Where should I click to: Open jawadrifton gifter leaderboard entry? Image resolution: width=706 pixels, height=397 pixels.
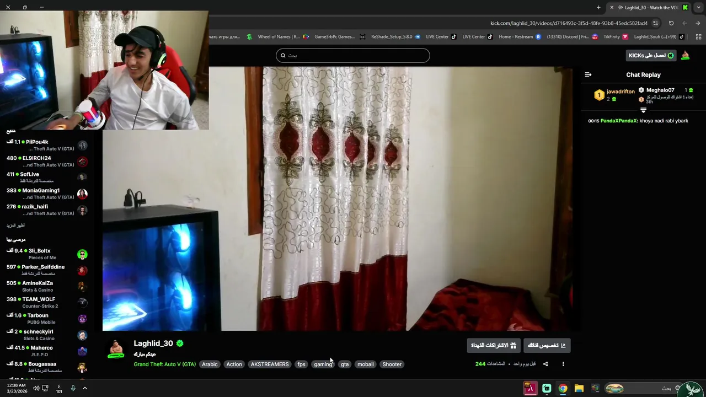coord(615,95)
